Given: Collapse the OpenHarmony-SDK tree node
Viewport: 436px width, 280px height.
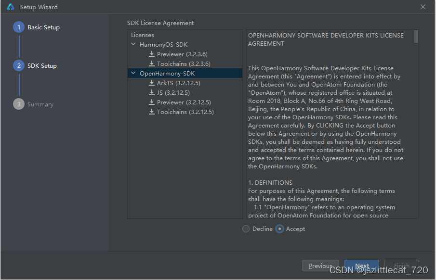Looking at the screenshot, I should (133, 73).
